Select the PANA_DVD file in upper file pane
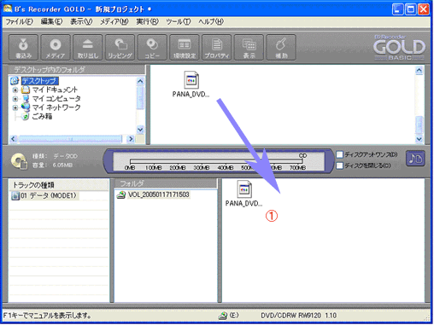Screen dimensions: 434x325 191,84
